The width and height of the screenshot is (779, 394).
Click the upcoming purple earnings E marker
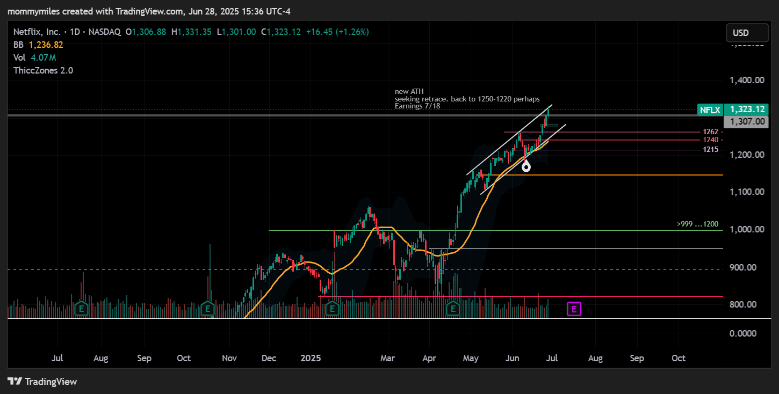(x=574, y=309)
